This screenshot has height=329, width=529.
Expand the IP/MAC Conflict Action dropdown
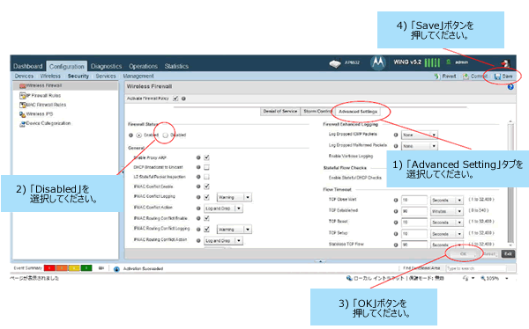click(x=223, y=208)
